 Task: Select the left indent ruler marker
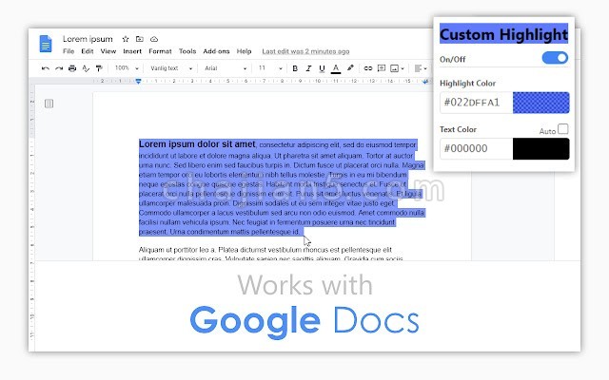[138, 81]
